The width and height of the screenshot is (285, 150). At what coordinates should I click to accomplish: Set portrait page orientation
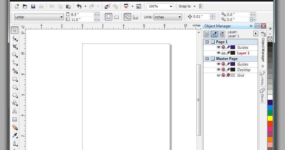tap(109, 17)
